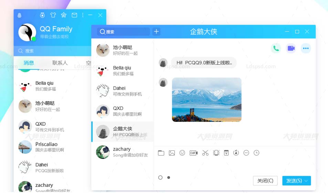328x193 pixels.
Task: Click the signature under QQ Family
Action: 54,36
